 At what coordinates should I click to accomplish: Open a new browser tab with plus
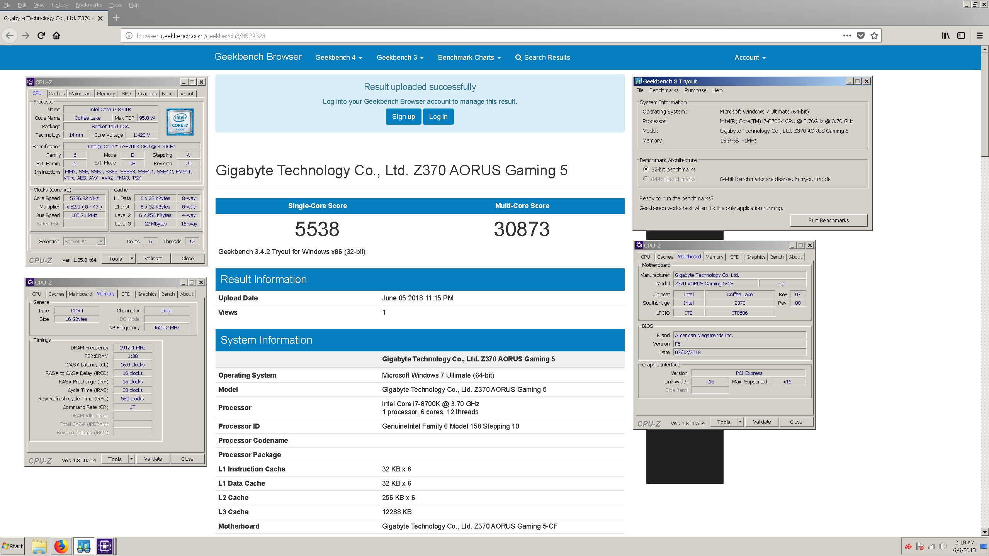tap(116, 18)
